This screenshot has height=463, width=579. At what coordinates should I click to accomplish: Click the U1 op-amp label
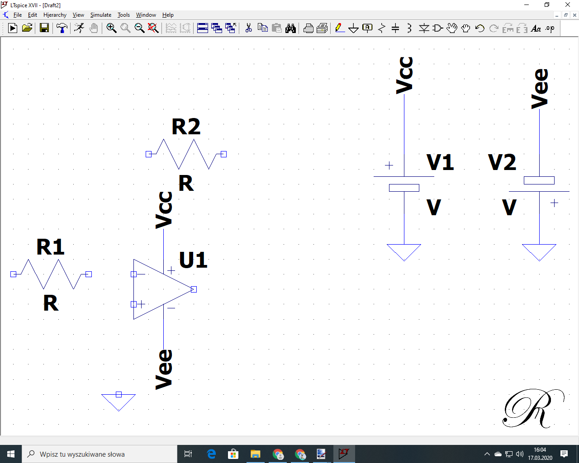(193, 260)
